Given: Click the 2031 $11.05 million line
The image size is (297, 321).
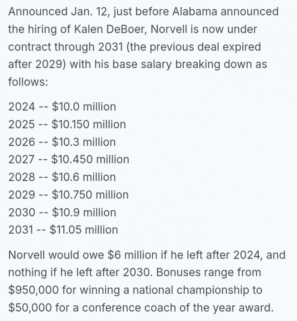Looking at the screenshot, I should (x=63, y=229).
